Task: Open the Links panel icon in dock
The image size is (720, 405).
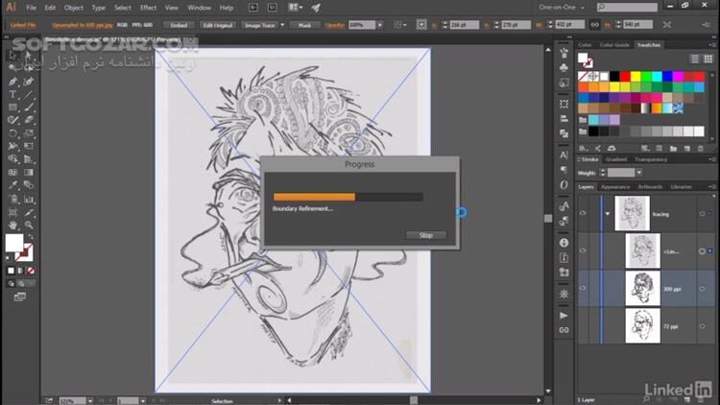Action: click(x=564, y=330)
